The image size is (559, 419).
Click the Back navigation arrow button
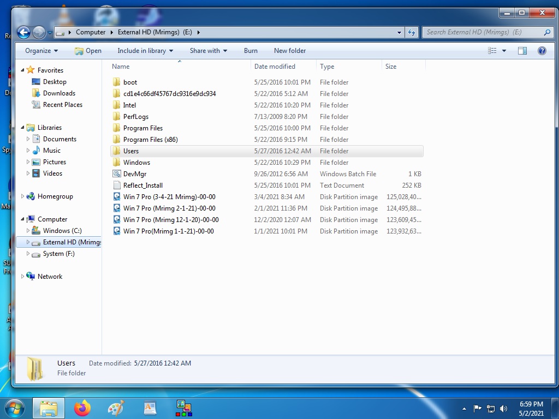pyautogui.click(x=23, y=32)
